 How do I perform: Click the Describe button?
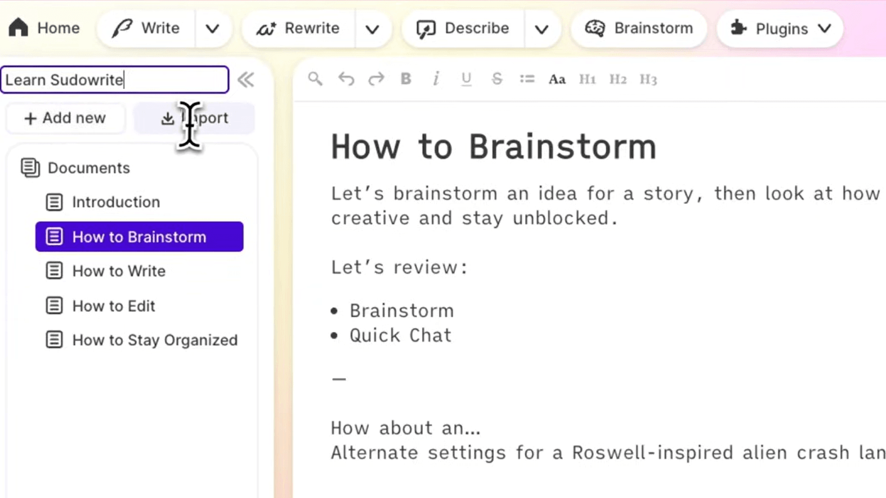point(463,28)
